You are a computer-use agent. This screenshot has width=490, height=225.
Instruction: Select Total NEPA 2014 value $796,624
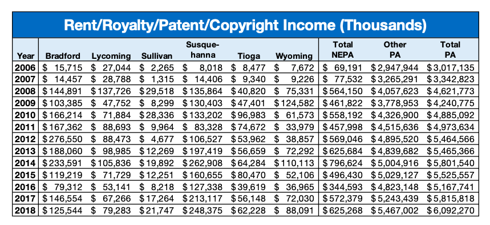(x=342, y=163)
